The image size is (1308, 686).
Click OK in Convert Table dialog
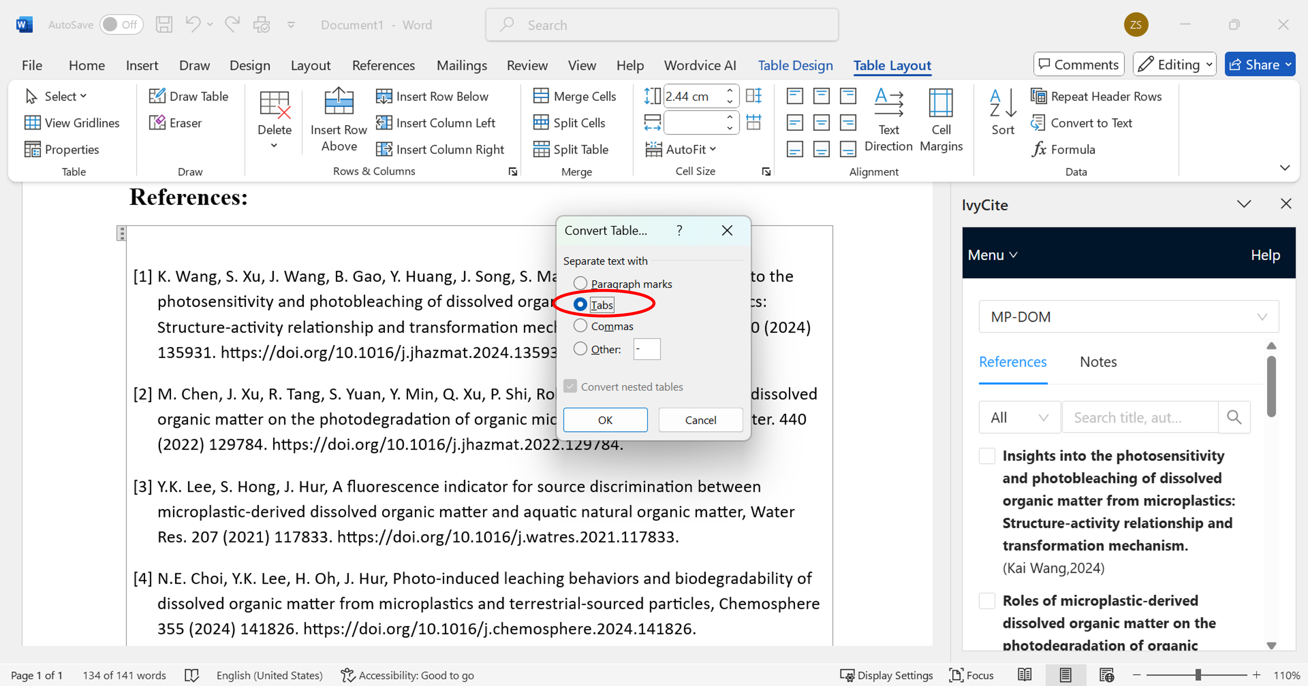click(605, 420)
